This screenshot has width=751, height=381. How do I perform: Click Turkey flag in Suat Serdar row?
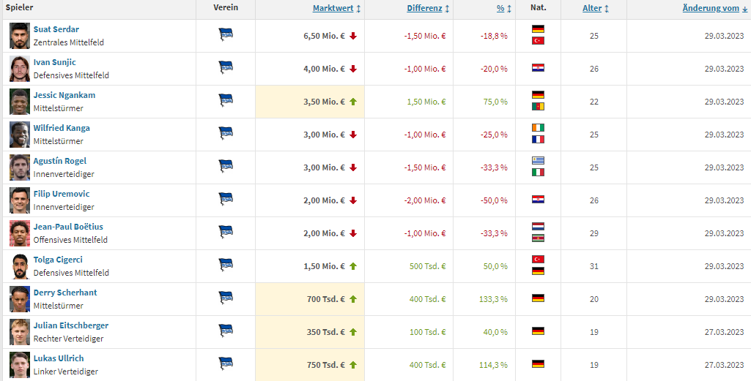tap(538, 41)
